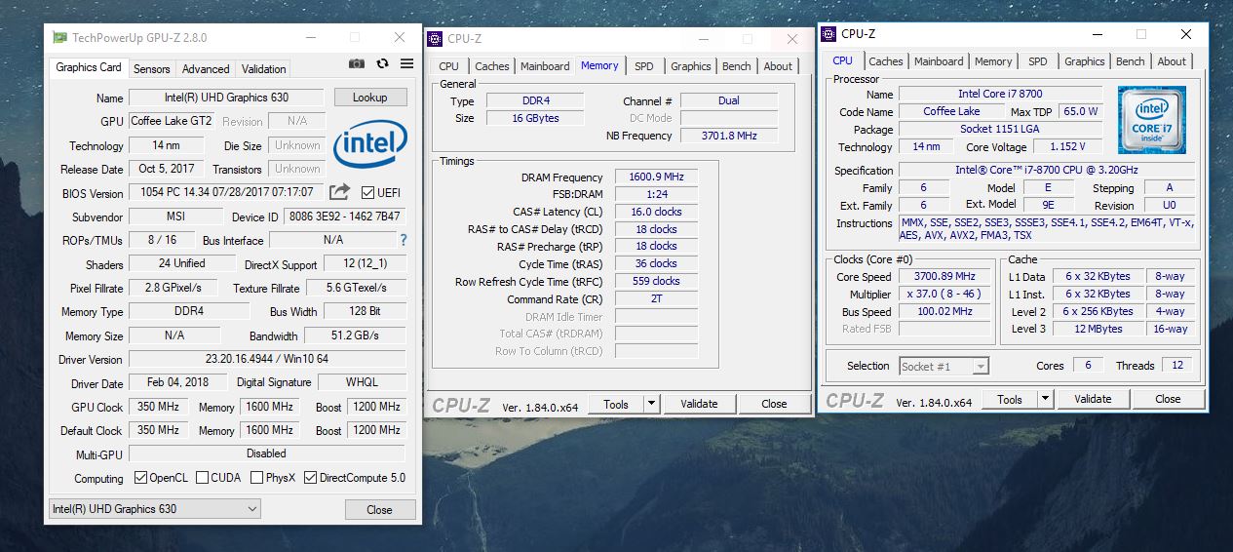Click the NB Frequency 3701.8 MHz value
The image size is (1233, 552).
[x=729, y=136]
